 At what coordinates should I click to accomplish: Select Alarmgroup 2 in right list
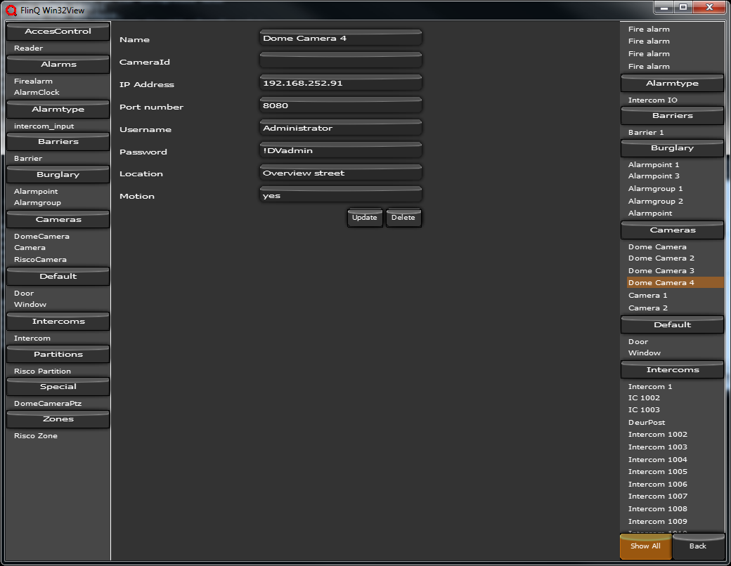click(x=655, y=202)
